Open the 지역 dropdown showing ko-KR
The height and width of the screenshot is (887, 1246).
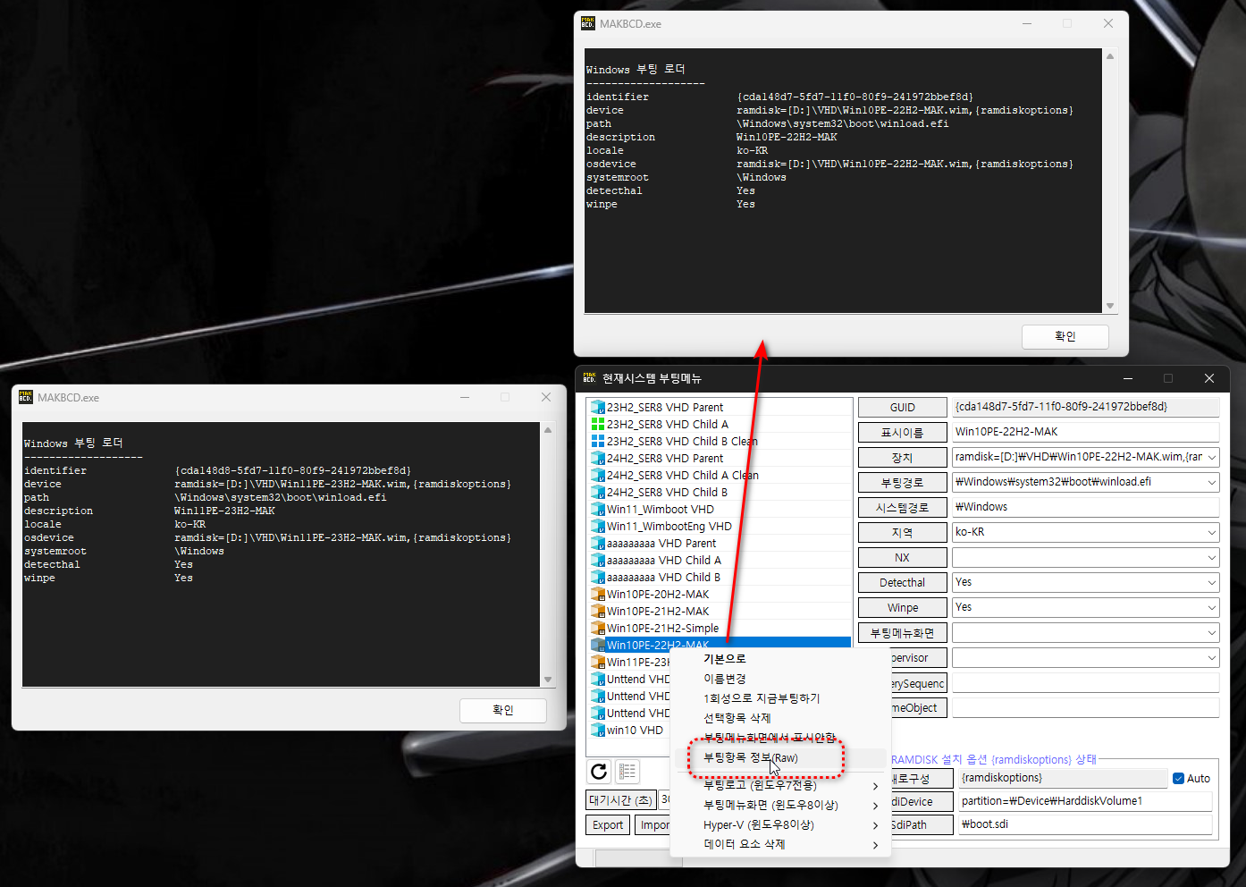tap(1212, 532)
